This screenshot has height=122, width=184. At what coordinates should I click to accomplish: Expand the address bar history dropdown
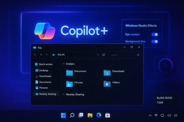click(98, 55)
